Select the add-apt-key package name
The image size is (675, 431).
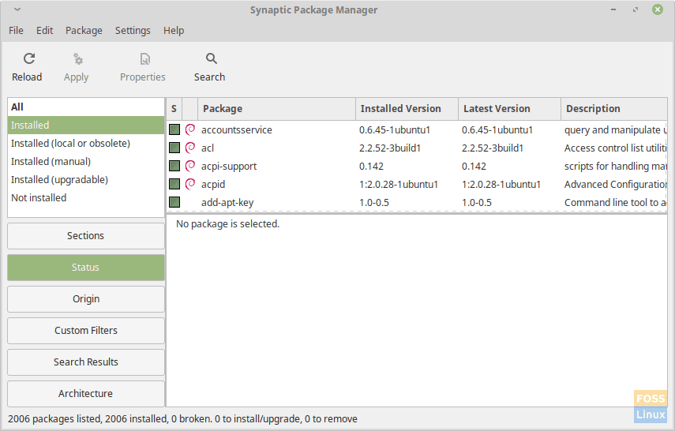[227, 202]
